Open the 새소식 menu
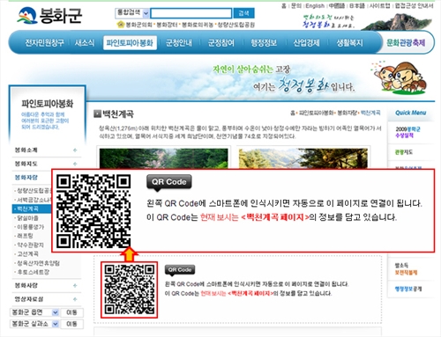Image resolution: width=441 pixels, height=337 pixels. pyautogui.click(x=85, y=43)
